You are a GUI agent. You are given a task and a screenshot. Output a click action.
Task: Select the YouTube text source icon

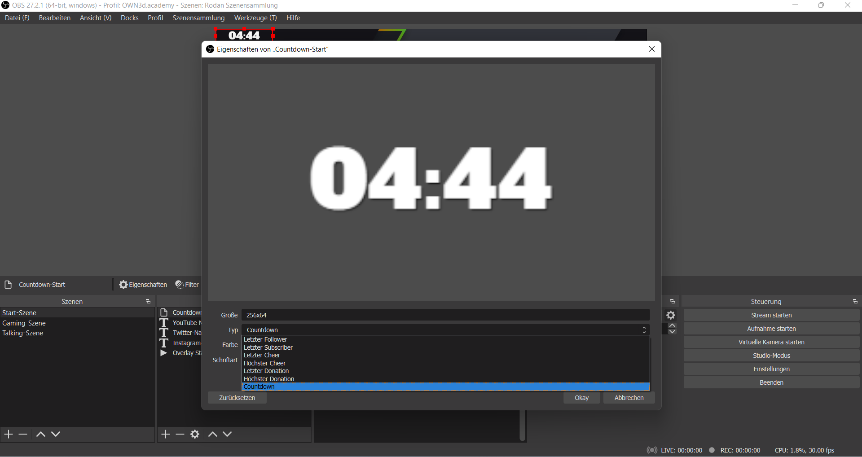coord(165,323)
